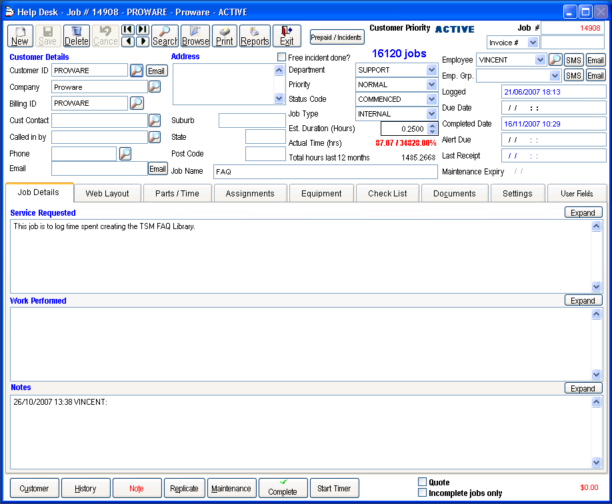
Task: Open the Department dropdown
Action: [x=431, y=70]
